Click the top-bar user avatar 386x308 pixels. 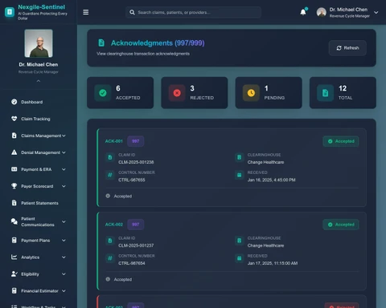click(x=321, y=12)
